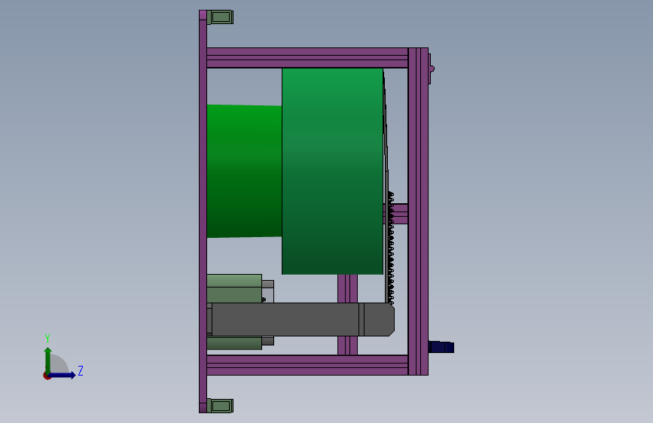This screenshot has width=653, height=423.
Task: Select the right purple vertical frame post
Action: pos(418,211)
